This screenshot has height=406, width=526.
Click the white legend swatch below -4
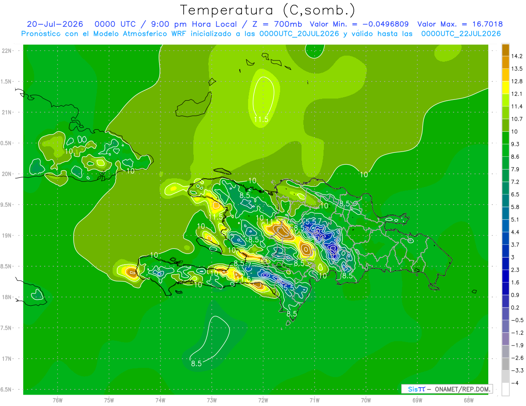click(505, 389)
